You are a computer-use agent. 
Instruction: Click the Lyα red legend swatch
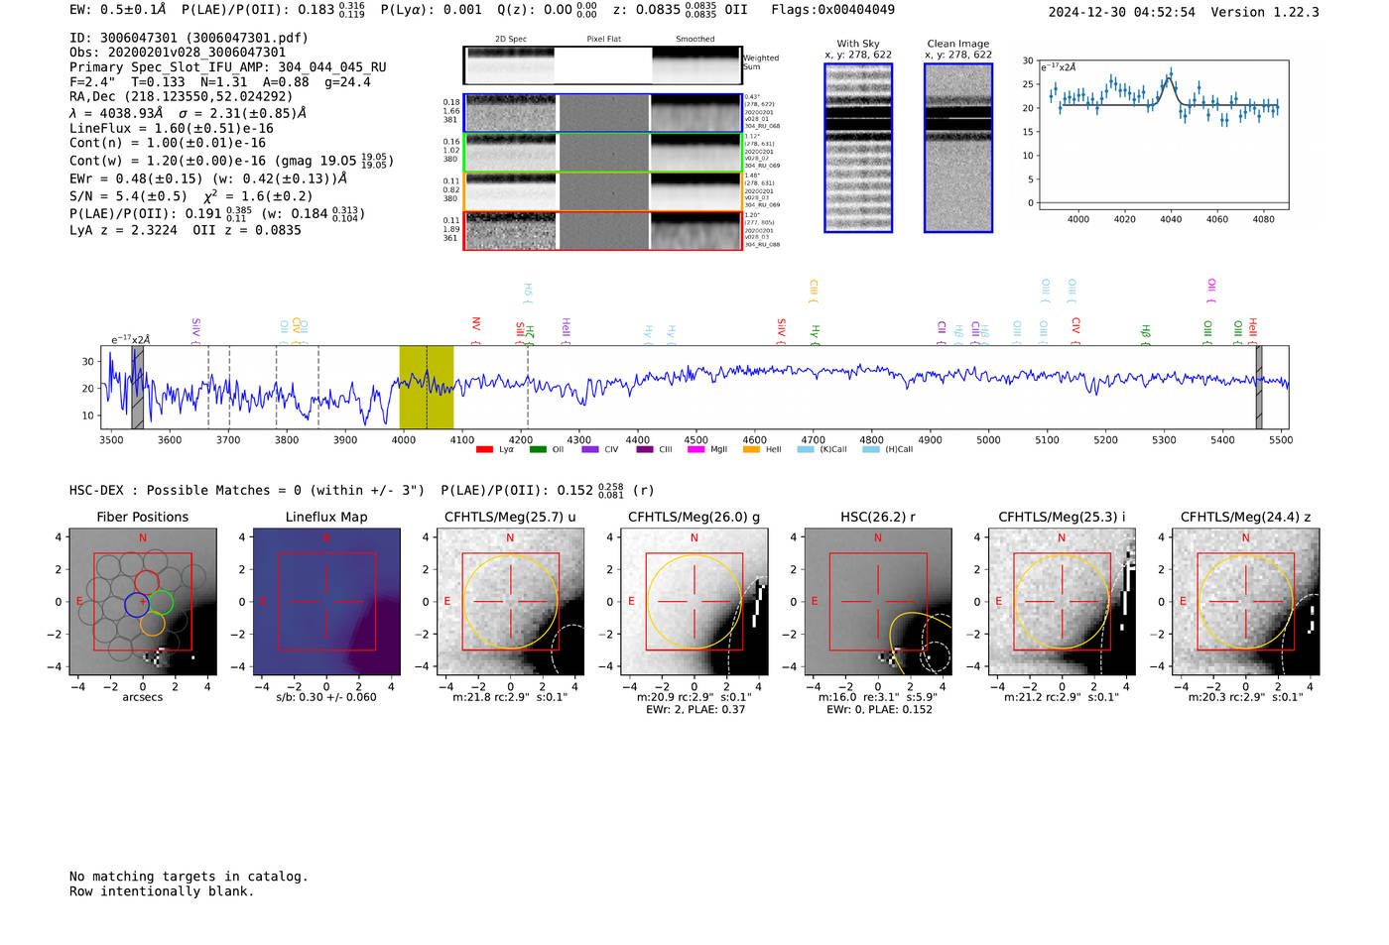484,450
